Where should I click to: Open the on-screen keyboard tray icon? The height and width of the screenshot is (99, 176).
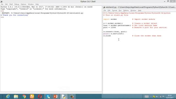coord(147,97)
